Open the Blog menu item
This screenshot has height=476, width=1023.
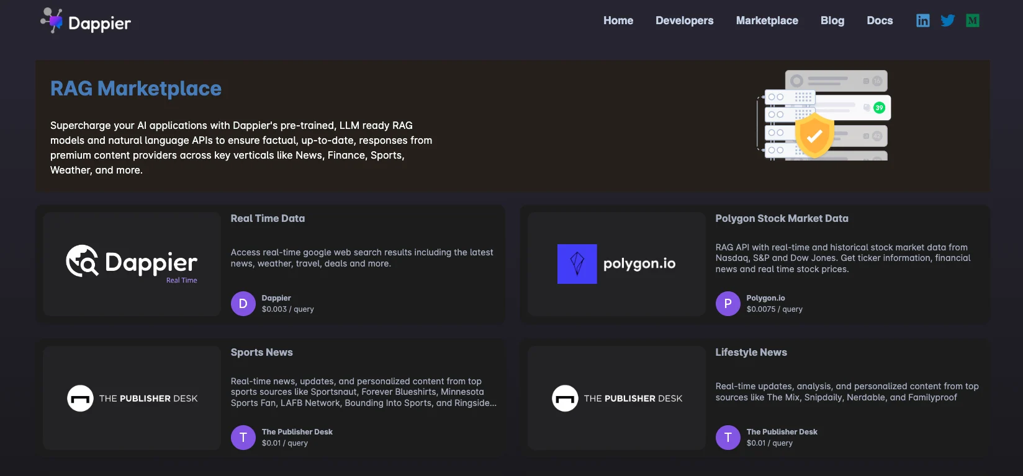click(x=832, y=20)
